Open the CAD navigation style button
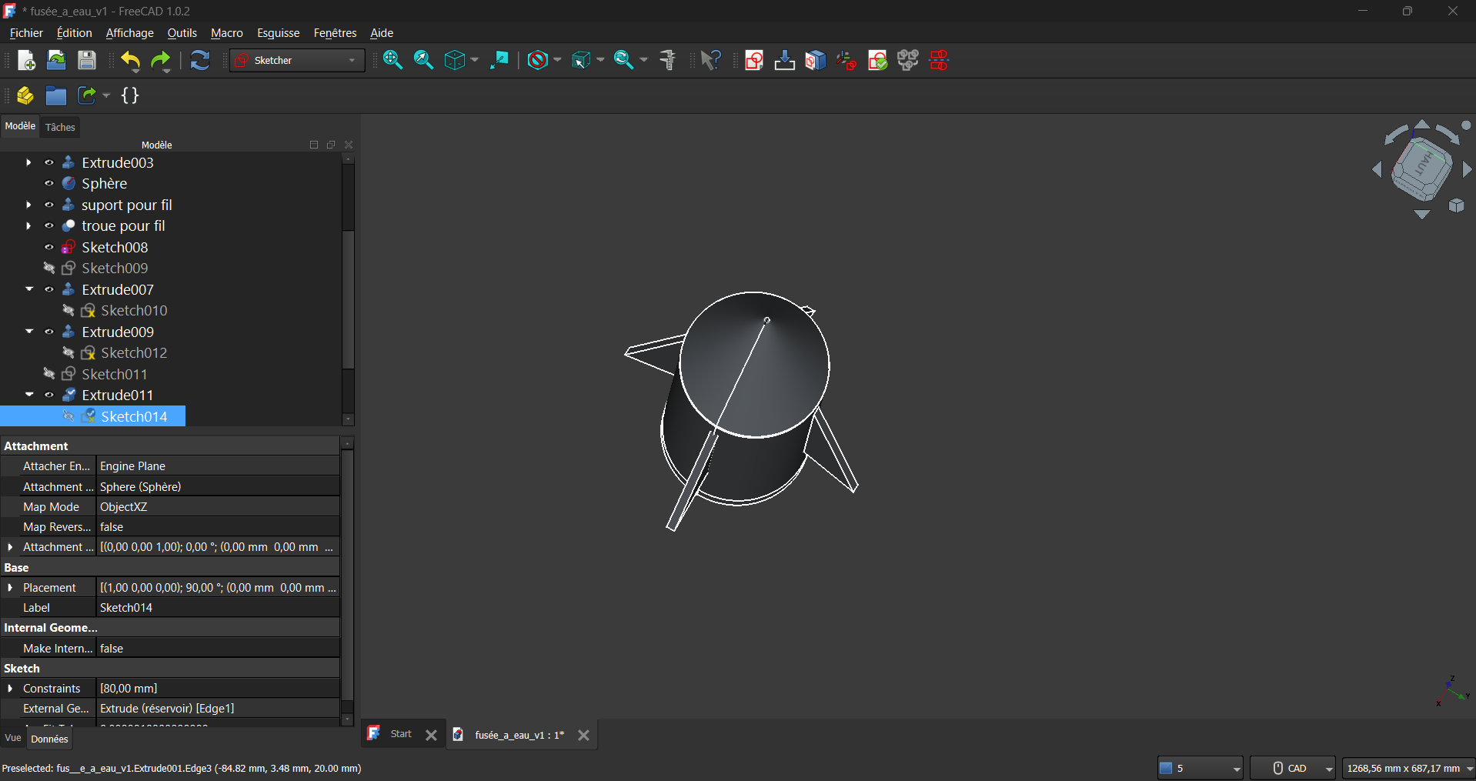This screenshot has width=1476, height=781. pos(1292,768)
